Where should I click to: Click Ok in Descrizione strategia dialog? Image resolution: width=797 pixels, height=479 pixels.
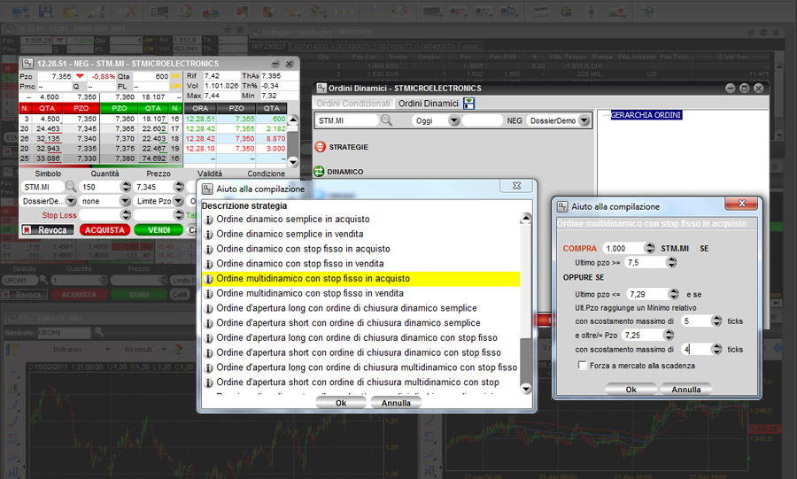[x=341, y=403]
